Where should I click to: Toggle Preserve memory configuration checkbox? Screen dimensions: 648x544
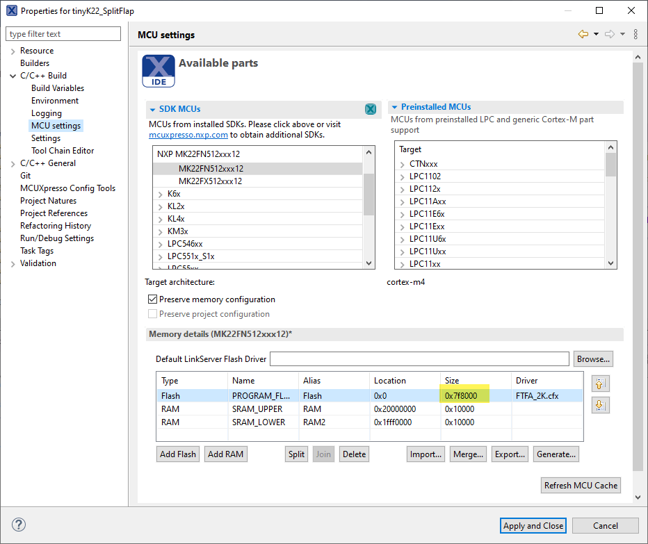click(x=153, y=299)
